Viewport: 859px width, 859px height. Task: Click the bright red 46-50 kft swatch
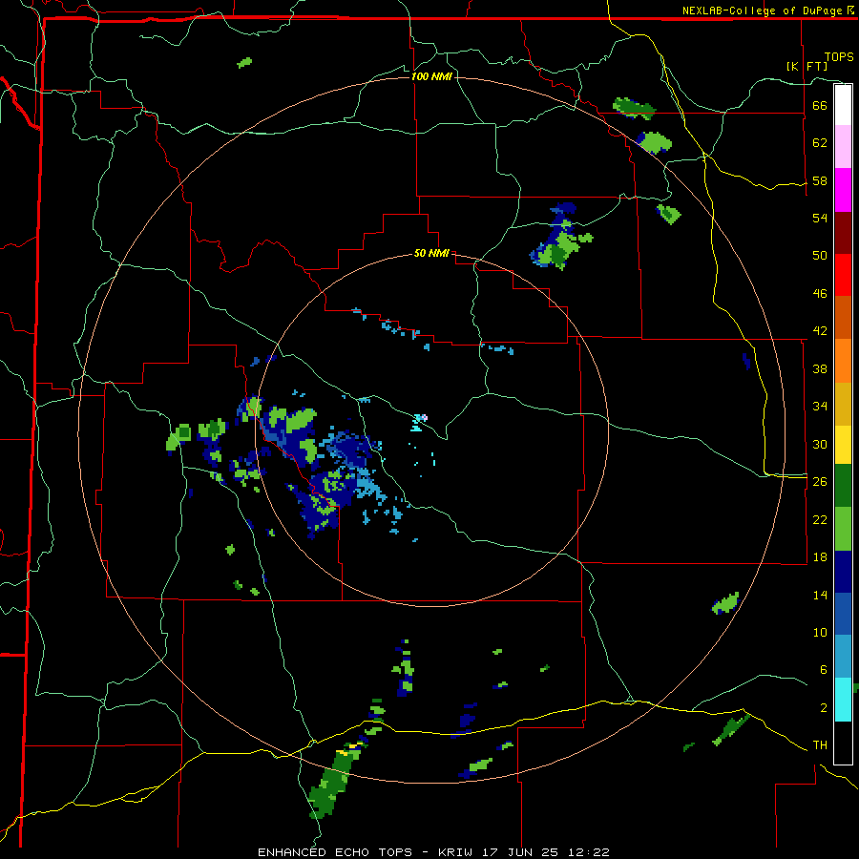coord(843,275)
